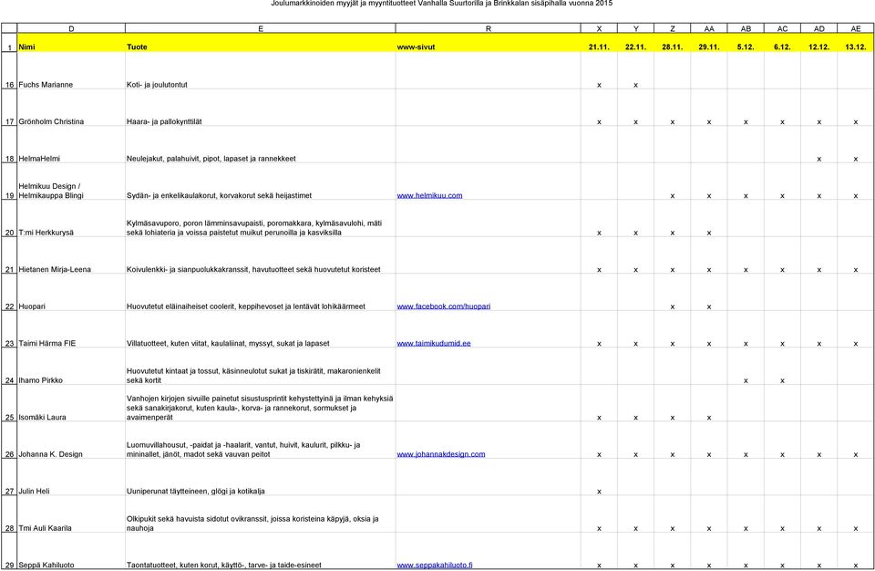The width and height of the screenshot is (875, 571).
Task: Select row 20 header number
Action: [x=9, y=218]
